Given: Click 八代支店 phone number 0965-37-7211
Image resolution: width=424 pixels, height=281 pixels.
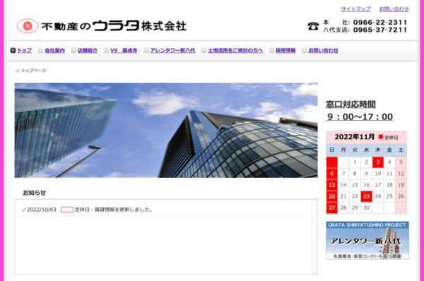Looking at the screenshot, I should tap(380, 30).
